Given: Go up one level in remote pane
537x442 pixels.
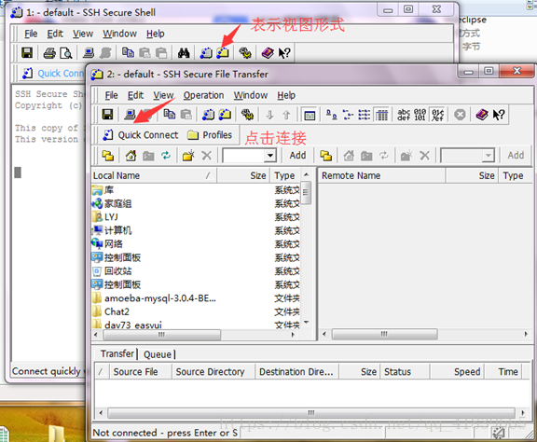Looking at the screenshot, I should pos(326,156).
